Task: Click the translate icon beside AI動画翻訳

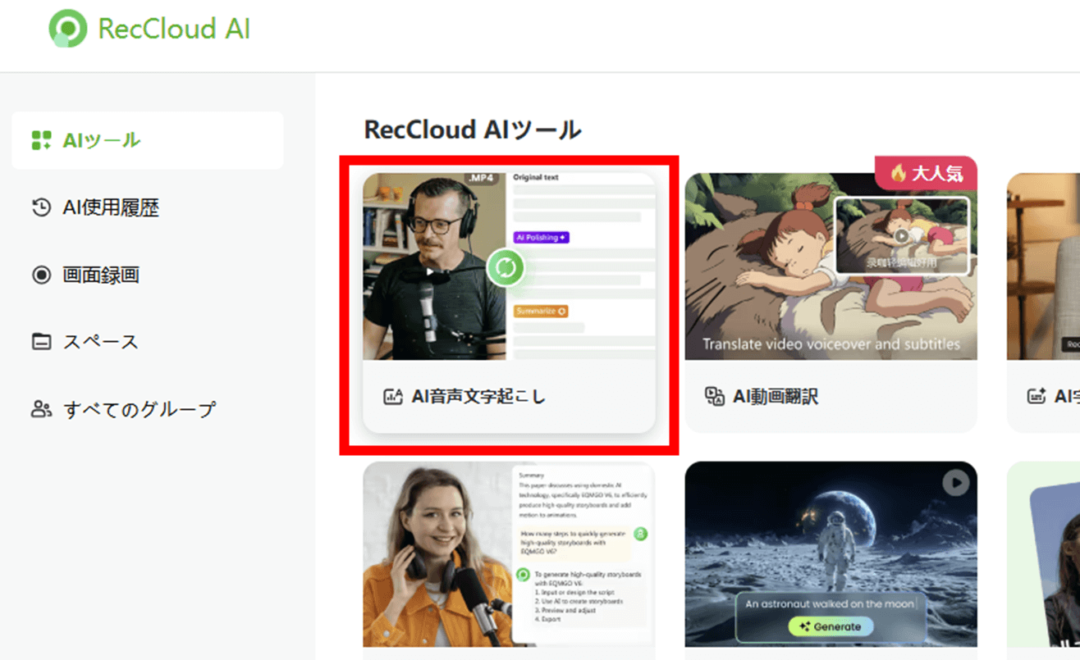Action: tap(715, 397)
